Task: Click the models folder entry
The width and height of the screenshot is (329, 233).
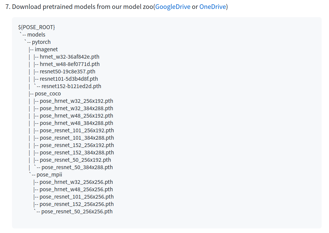Action: coord(36,35)
